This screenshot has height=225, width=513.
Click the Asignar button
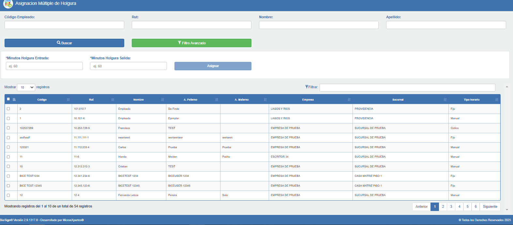[x=213, y=66]
